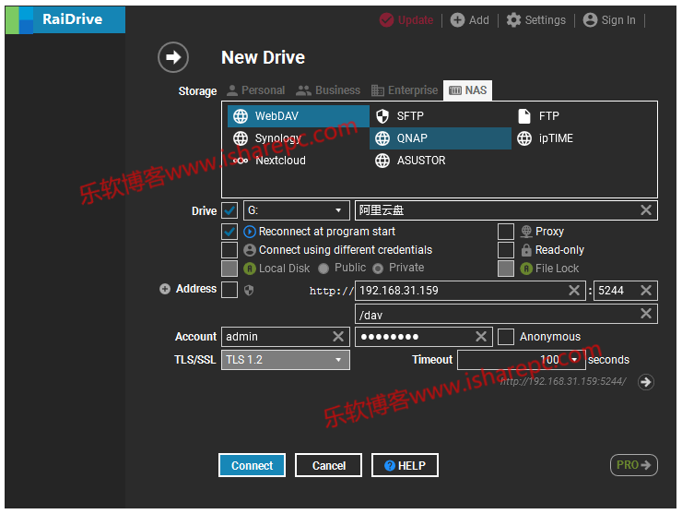Click the New Drive arrow circle icon
682x514 pixels.
pyautogui.click(x=173, y=57)
